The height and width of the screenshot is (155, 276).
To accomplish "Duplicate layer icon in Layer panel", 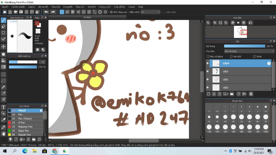I will (x=239, y=94).
